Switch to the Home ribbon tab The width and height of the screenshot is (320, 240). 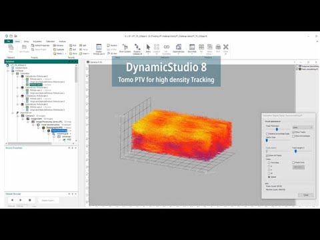(17, 41)
